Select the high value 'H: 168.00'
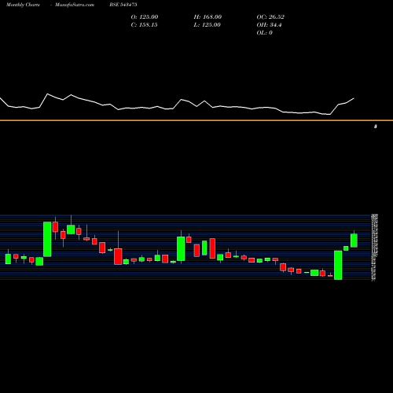 [x=208, y=17]
